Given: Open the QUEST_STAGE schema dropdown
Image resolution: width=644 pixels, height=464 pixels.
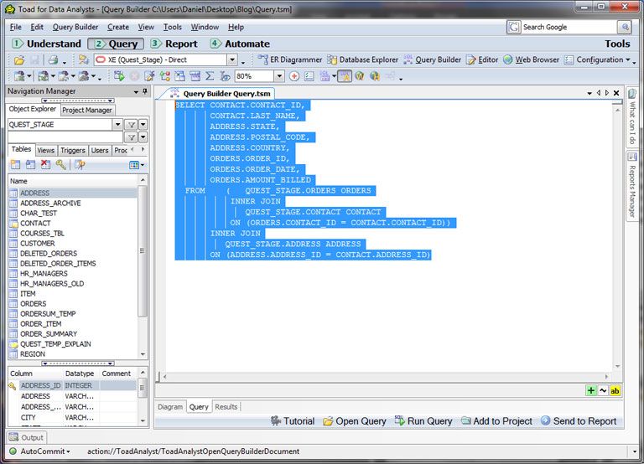Looking at the screenshot, I should tap(117, 125).
